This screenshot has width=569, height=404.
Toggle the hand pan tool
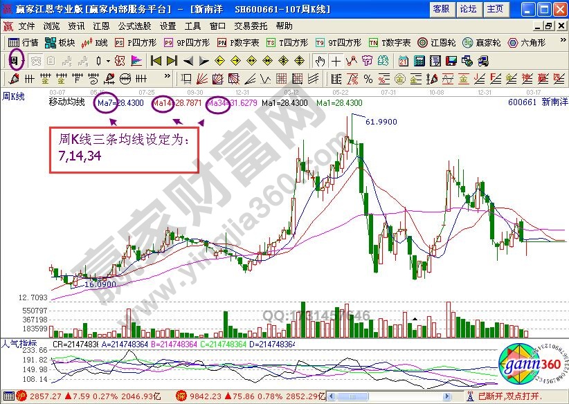tap(320, 61)
